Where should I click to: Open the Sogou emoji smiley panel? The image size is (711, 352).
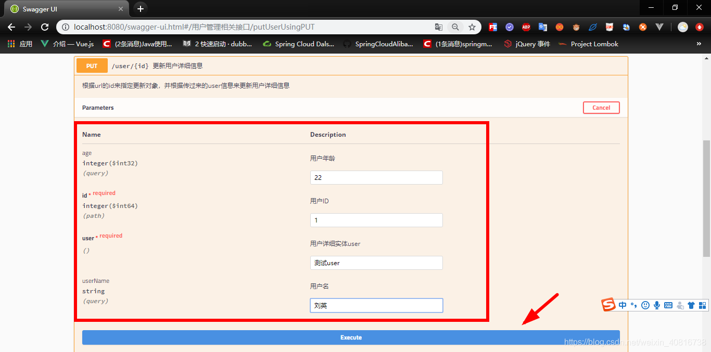(x=645, y=305)
